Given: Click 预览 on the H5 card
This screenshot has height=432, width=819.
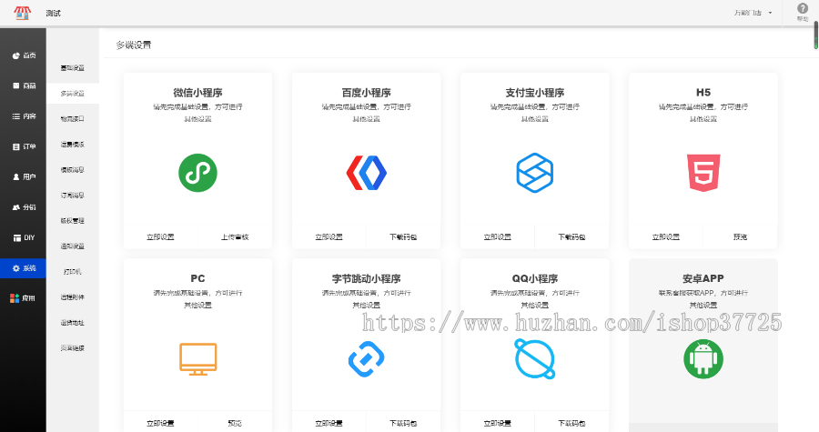Looking at the screenshot, I should [x=740, y=236].
